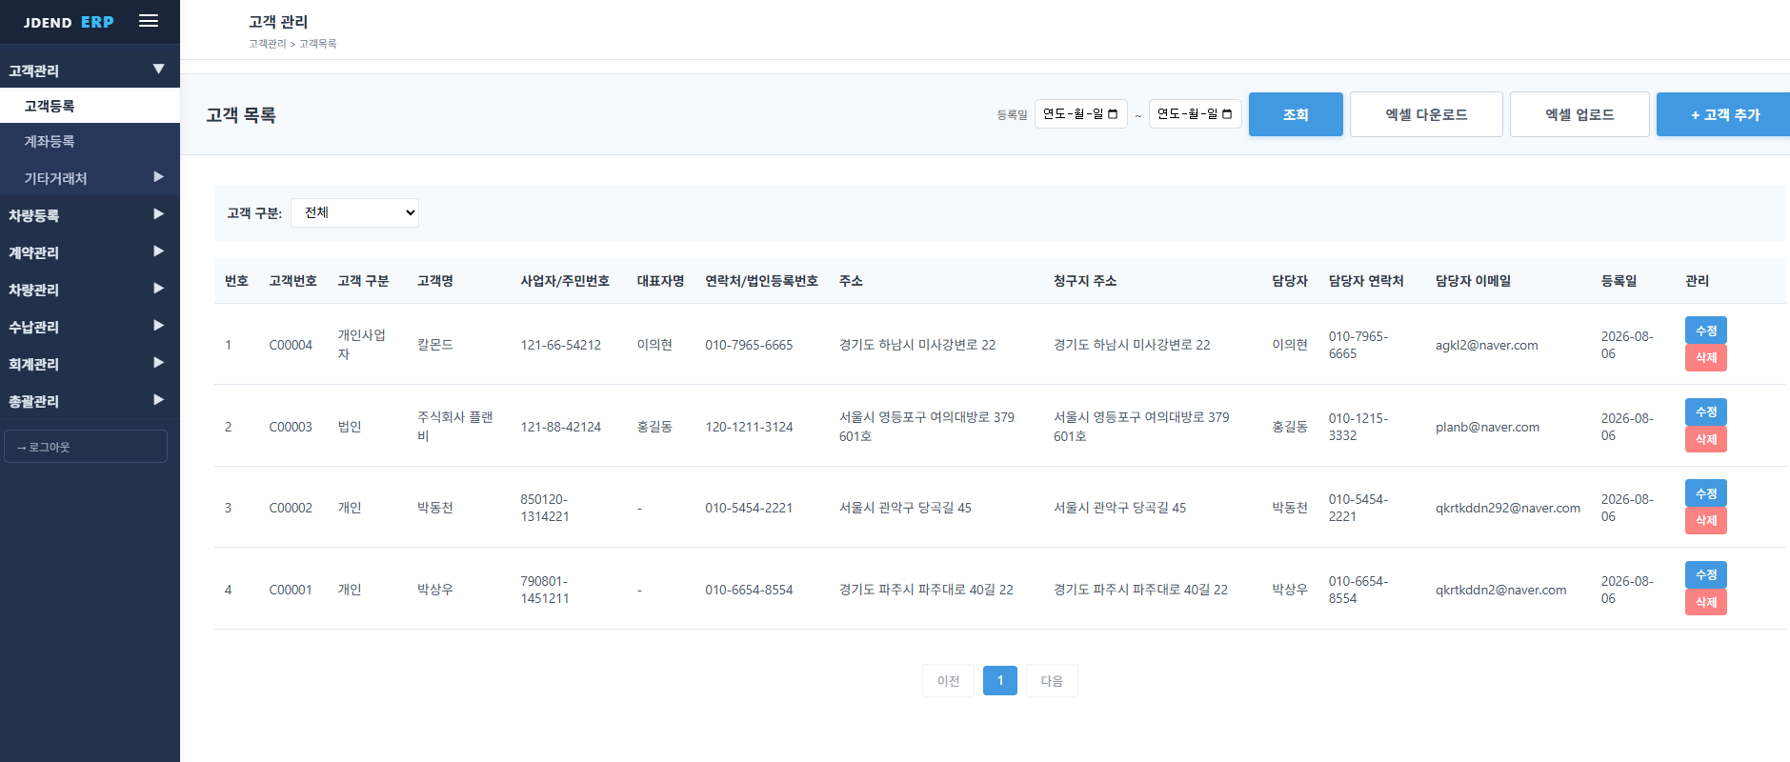Edit customer C00002 with 수정 button
The width and height of the screenshot is (1790, 762).
(x=1705, y=493)
